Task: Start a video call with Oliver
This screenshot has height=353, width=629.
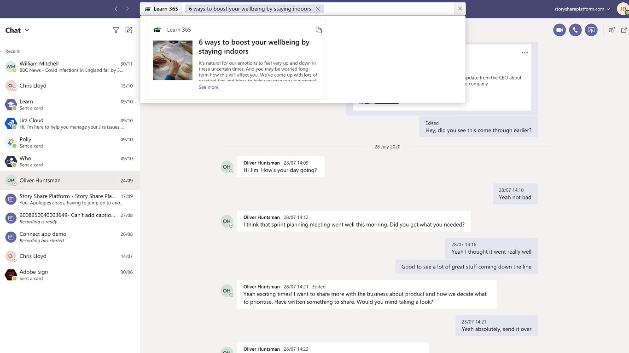Action: coord(559,30)
